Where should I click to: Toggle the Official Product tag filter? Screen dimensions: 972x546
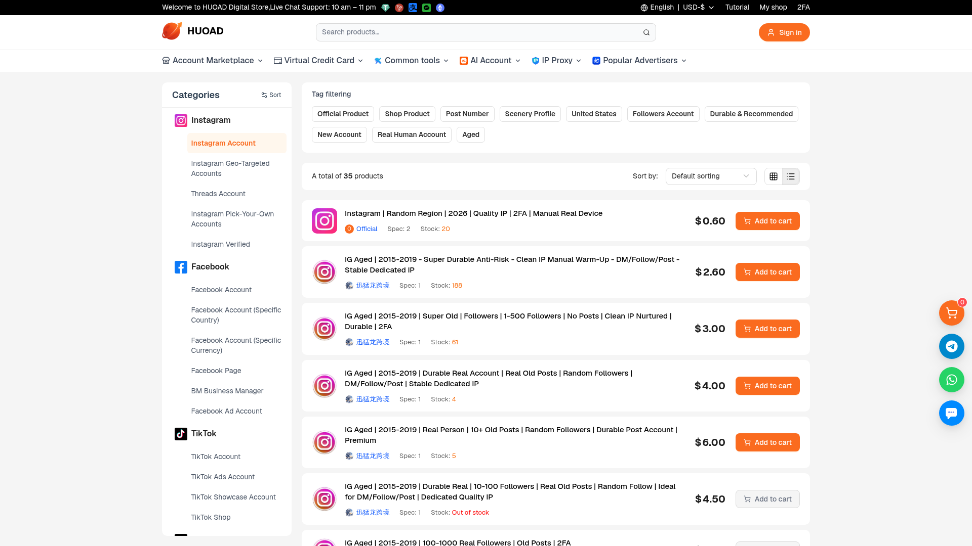point(343,114)
